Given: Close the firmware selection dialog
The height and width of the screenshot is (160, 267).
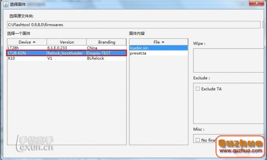Looking at the screenshot, I should tap(257, 3).
